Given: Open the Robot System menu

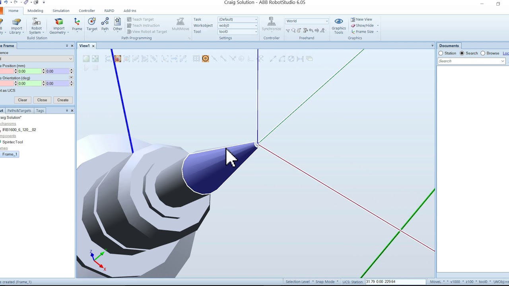Looking at the screenshot, I should point(36,26).
